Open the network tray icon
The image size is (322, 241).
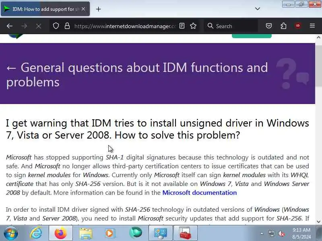(x=271, y=233)
